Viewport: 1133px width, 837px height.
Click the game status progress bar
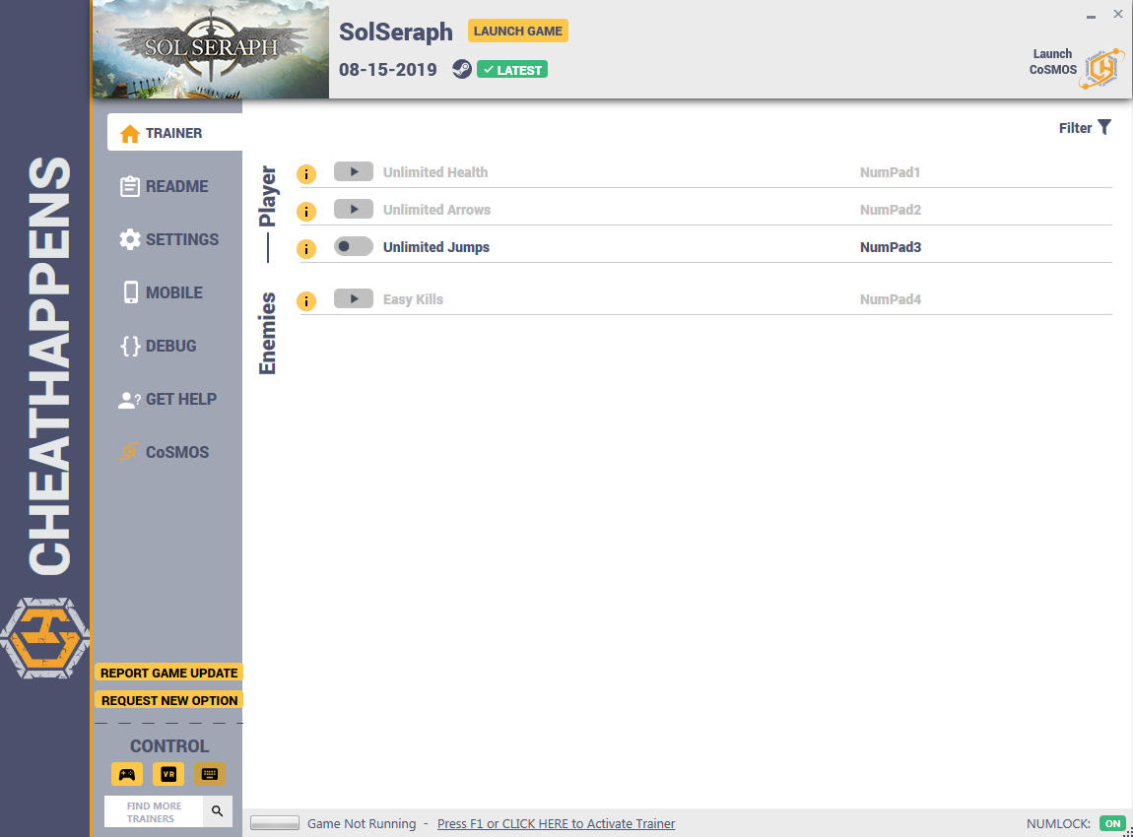pyautogui.click(x=275, y=823)
